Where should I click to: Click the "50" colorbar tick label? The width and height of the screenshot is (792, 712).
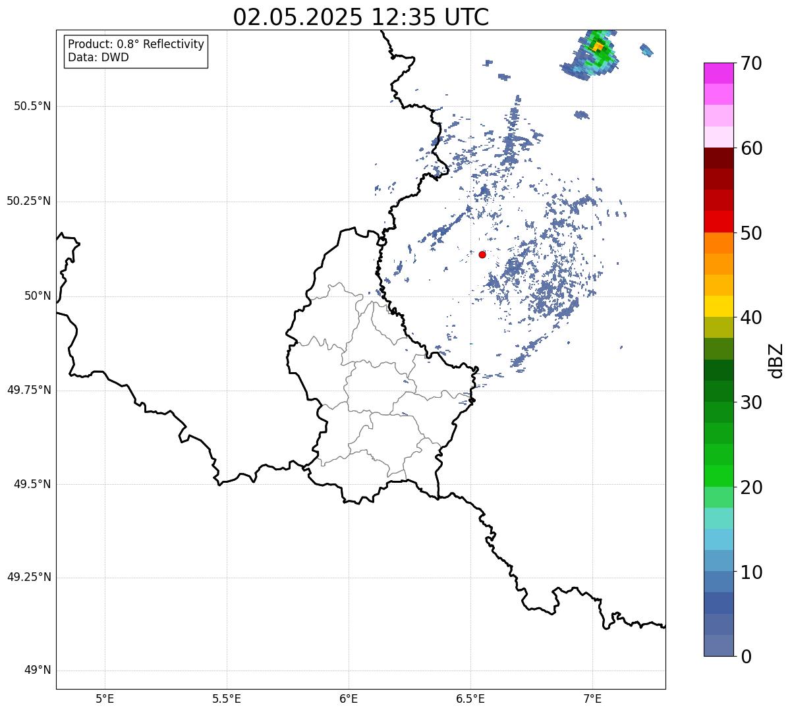[x=751, y=233]
